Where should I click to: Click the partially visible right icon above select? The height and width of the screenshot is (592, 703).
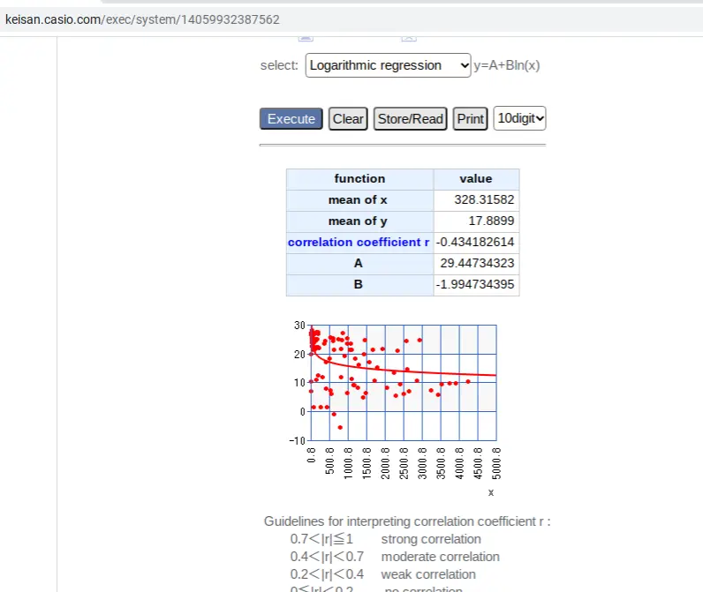(409, 39)
